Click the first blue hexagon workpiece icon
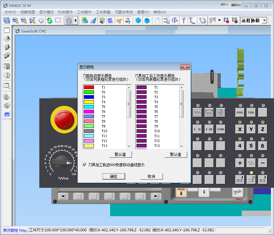The height and width of the screenshot is (235, 274). [x=138, y=20]
